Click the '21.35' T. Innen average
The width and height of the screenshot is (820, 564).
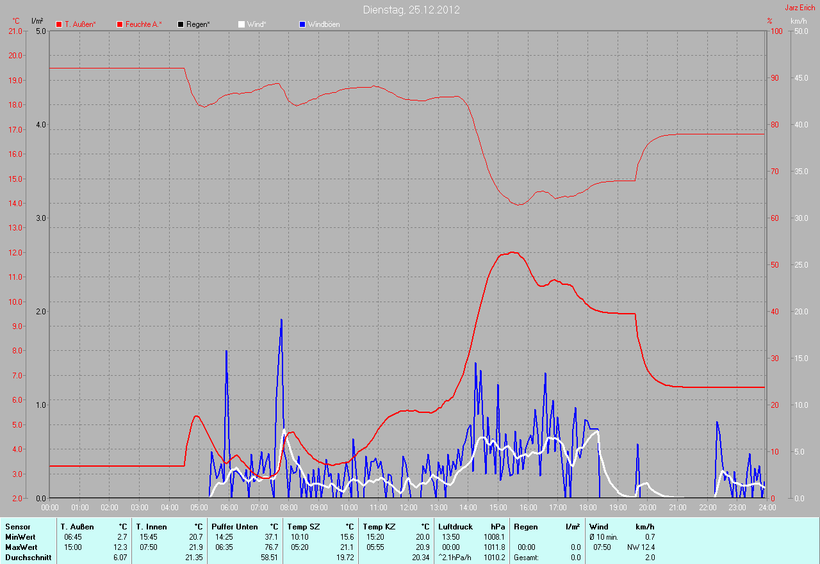coord(194,558)
